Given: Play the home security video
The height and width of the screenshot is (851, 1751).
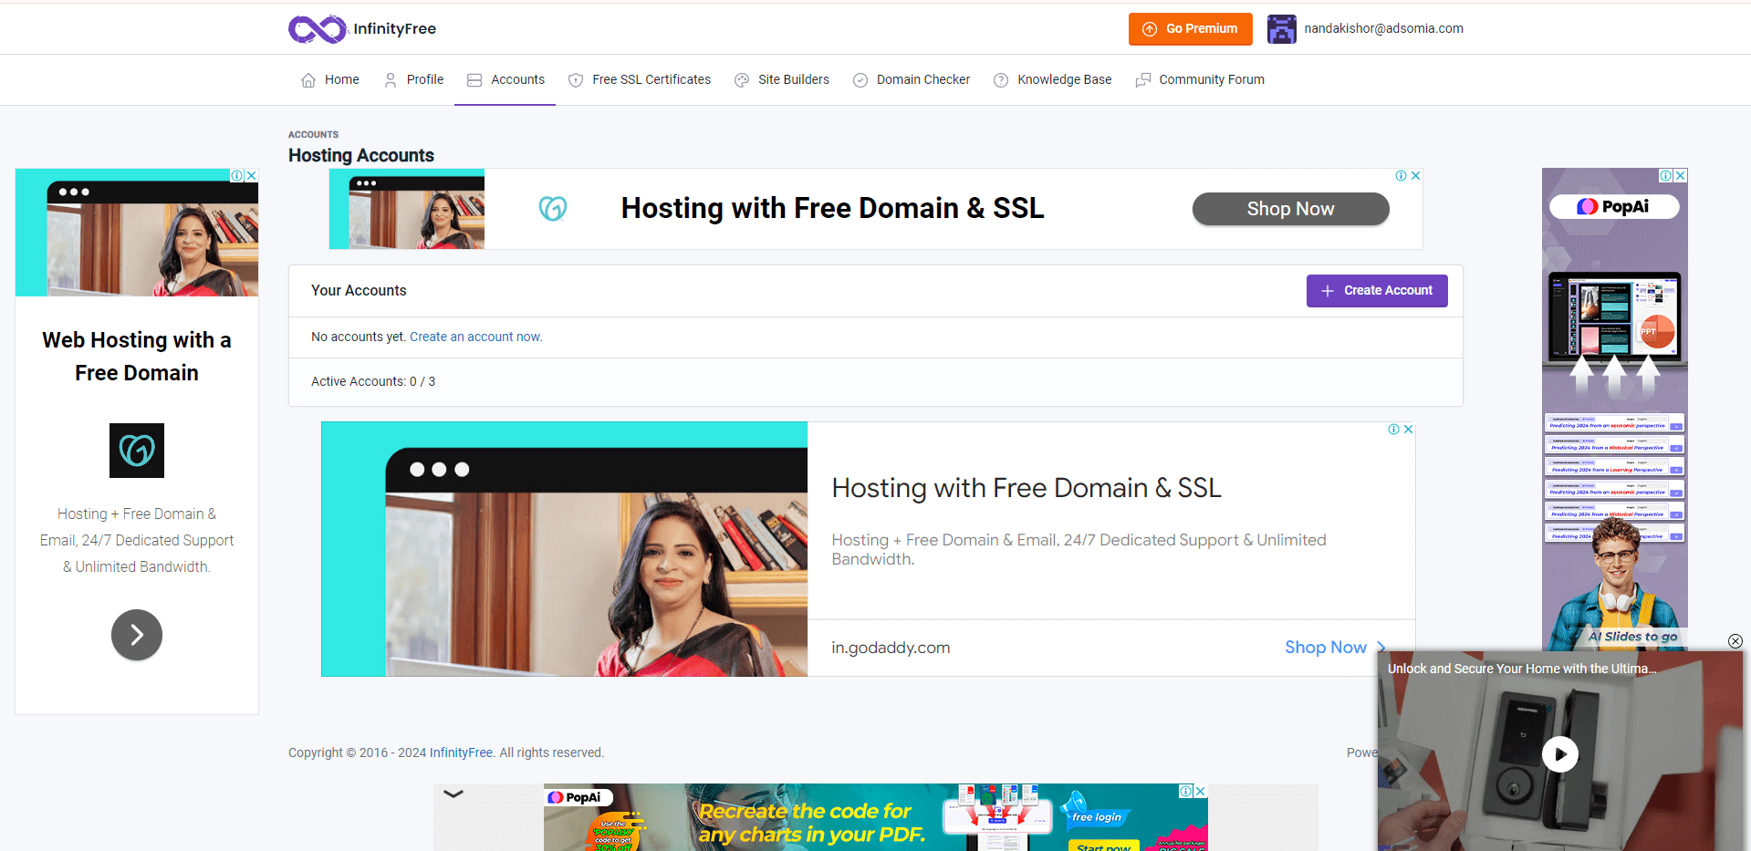Looking at the screenshot, I should click(1559, 754).
